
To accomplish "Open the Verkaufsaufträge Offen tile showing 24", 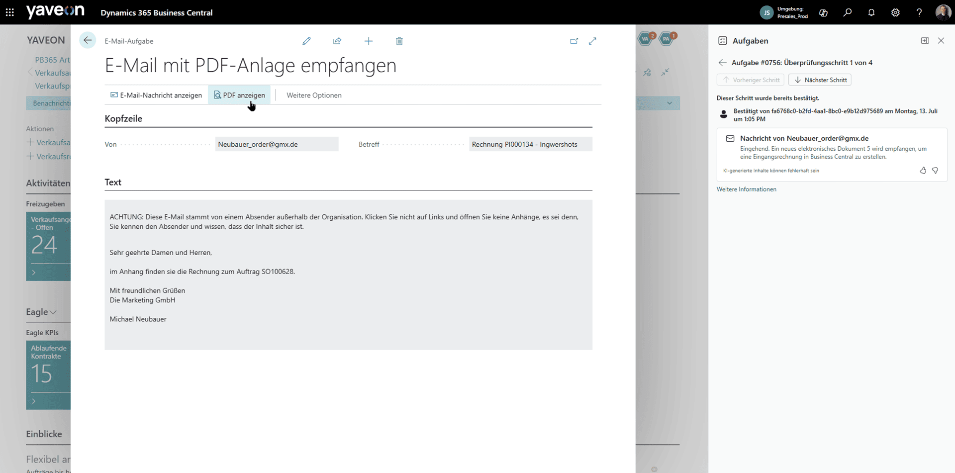I will pos(48,246).
